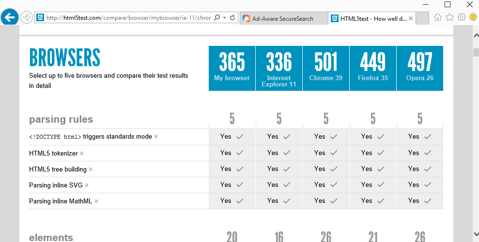This screenshot has height=242, width=479.
Task: Click My browser parsing rules score 5
Action: tap(232, 119)
